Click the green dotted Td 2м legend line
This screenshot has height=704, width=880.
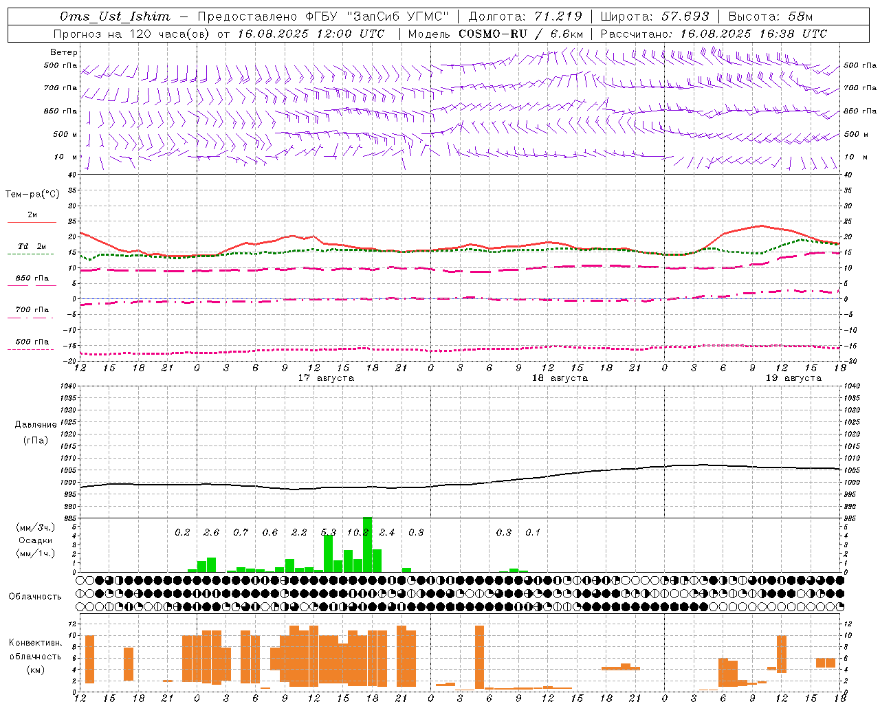coord(32,254)
